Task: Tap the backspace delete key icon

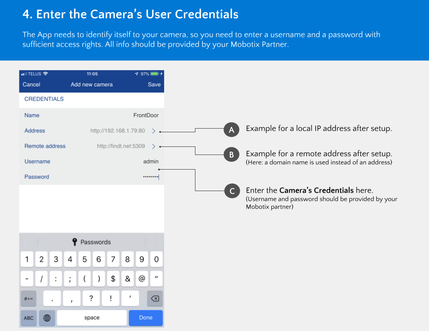Action: 155,299
